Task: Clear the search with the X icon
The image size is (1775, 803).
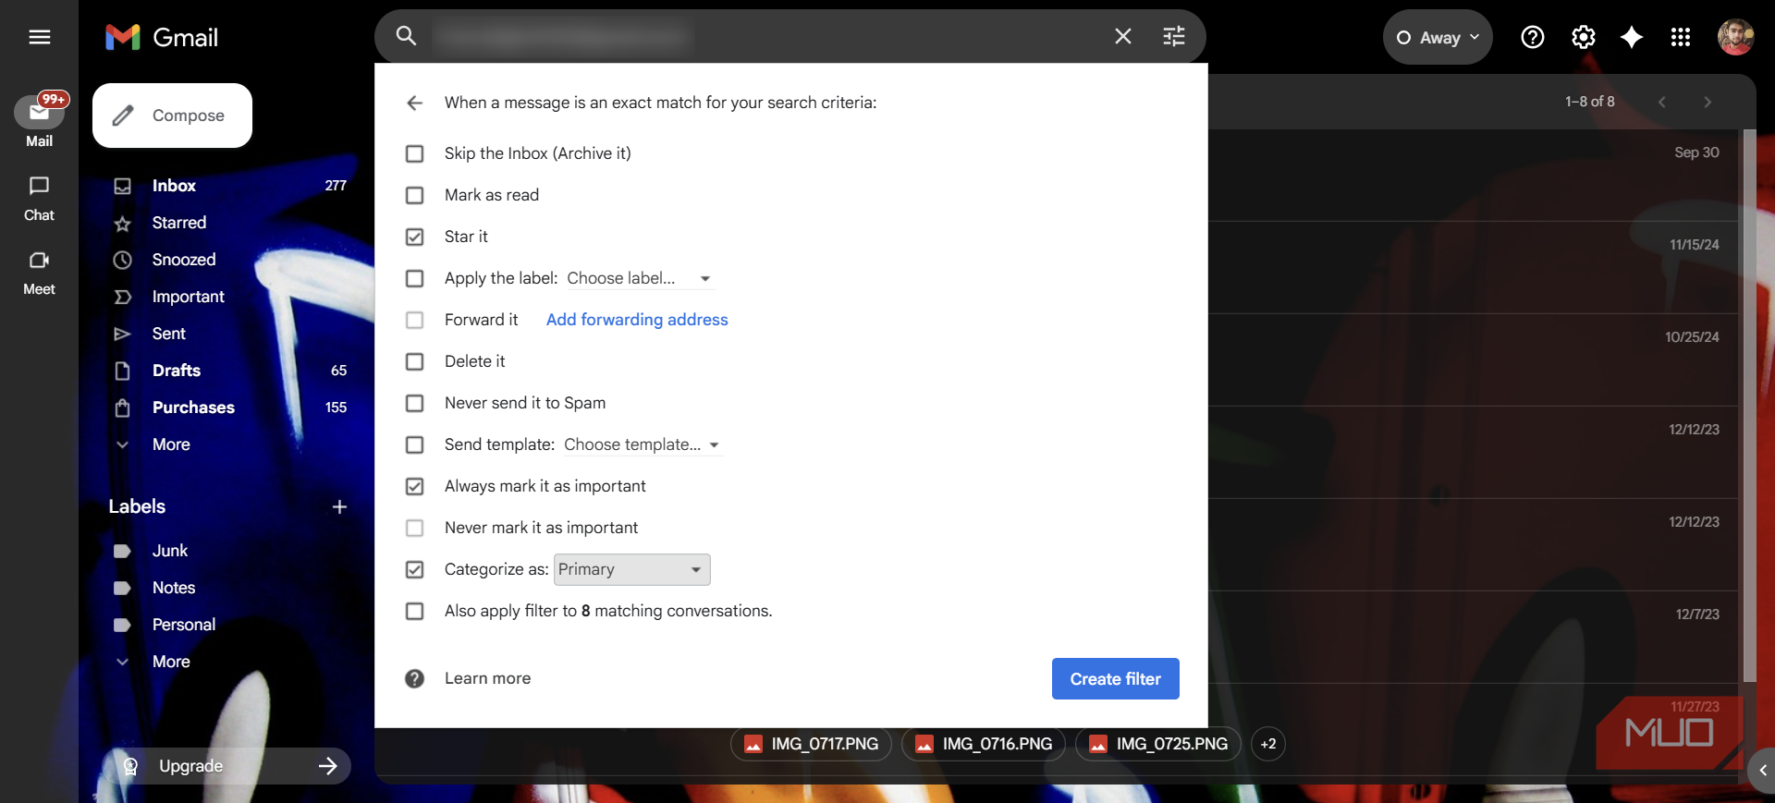Action: point(1122,36)
